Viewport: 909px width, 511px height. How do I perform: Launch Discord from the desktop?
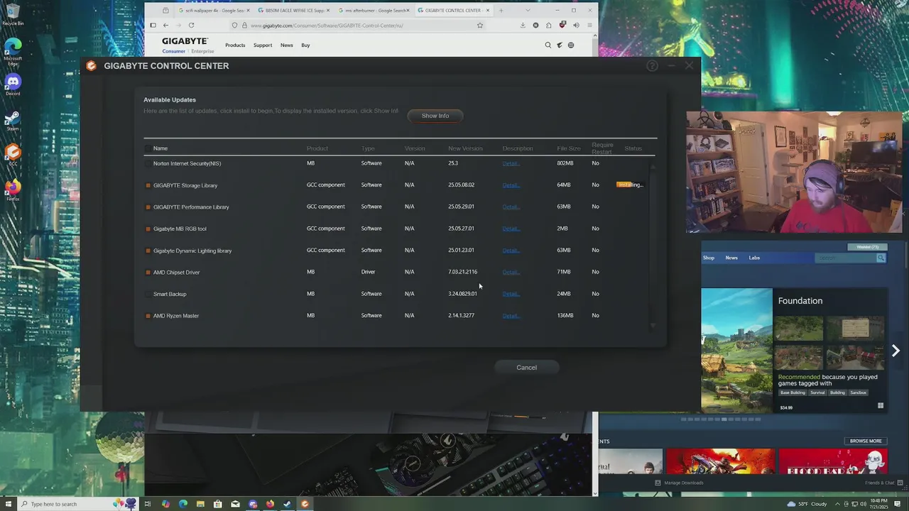pyautogui.click(x=13, y=85)
